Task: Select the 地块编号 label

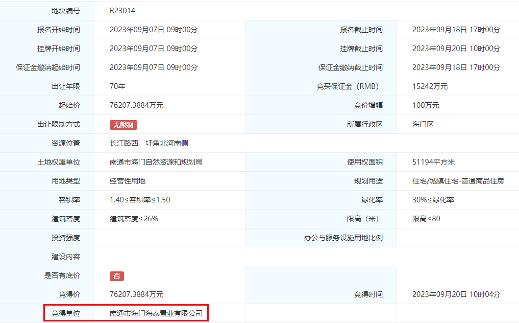Action: (65, 11)
